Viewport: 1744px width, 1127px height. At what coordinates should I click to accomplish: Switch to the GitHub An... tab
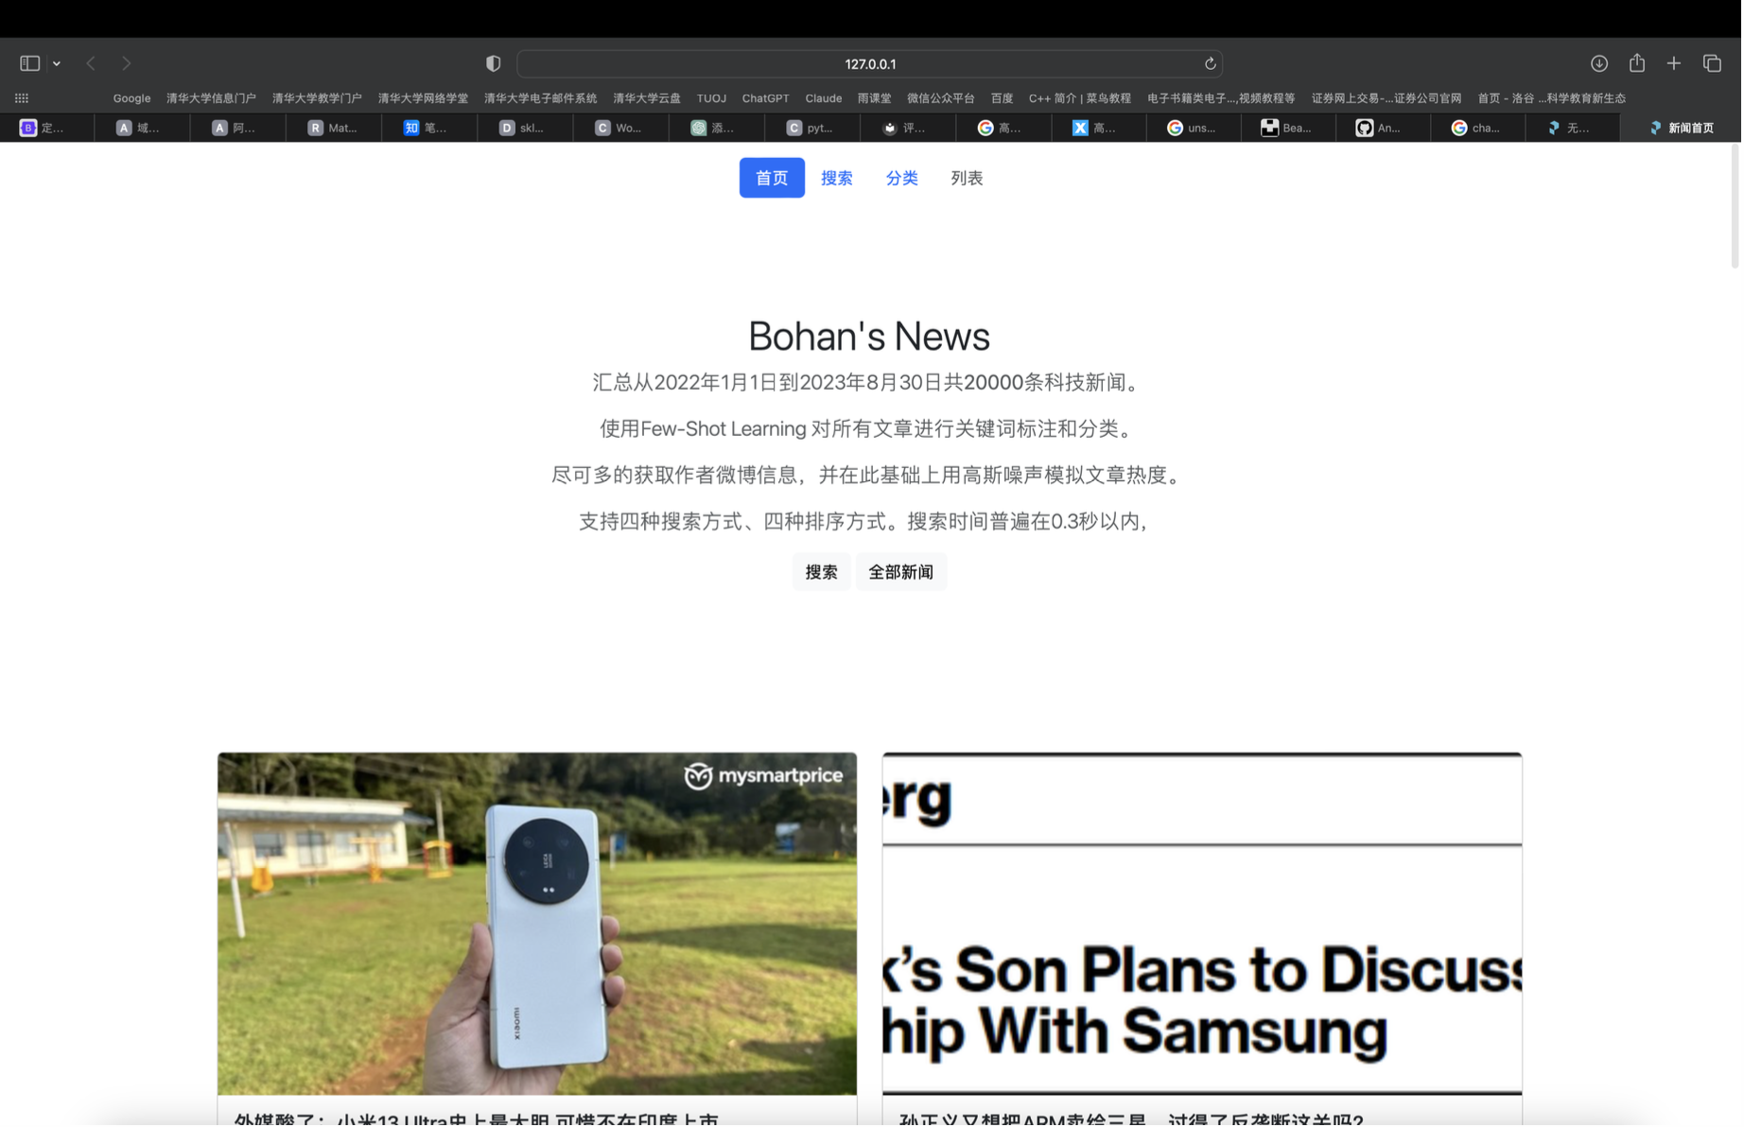coord(1384,128)
